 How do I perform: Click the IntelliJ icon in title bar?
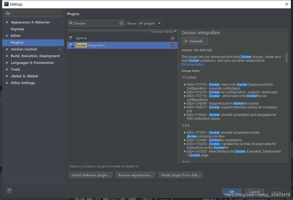point(6,4)
